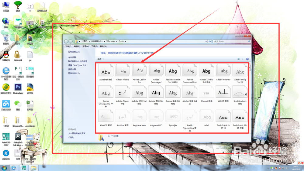Open the 文件(F) menu
304x171 pixels.
point(68,46)
